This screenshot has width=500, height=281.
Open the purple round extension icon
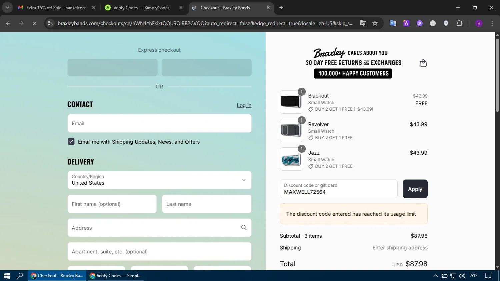[420, 23]
